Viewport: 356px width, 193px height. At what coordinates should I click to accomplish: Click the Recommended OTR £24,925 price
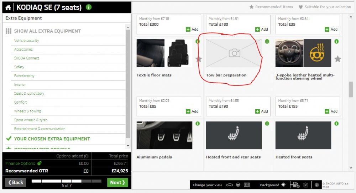[x=120, y=171]
